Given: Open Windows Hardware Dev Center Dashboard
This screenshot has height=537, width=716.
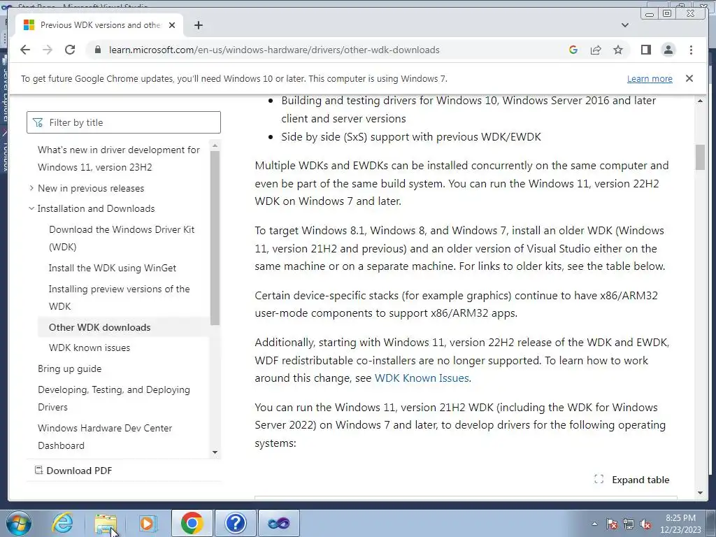Looking at the screenshot, I should [x=105, y=436].
